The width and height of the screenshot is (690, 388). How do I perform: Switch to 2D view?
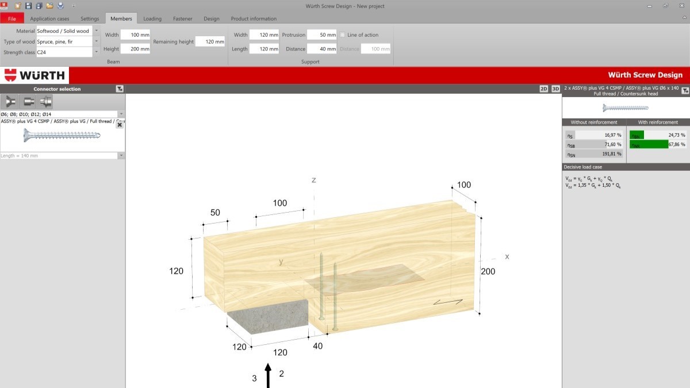[x=544, y=89]
